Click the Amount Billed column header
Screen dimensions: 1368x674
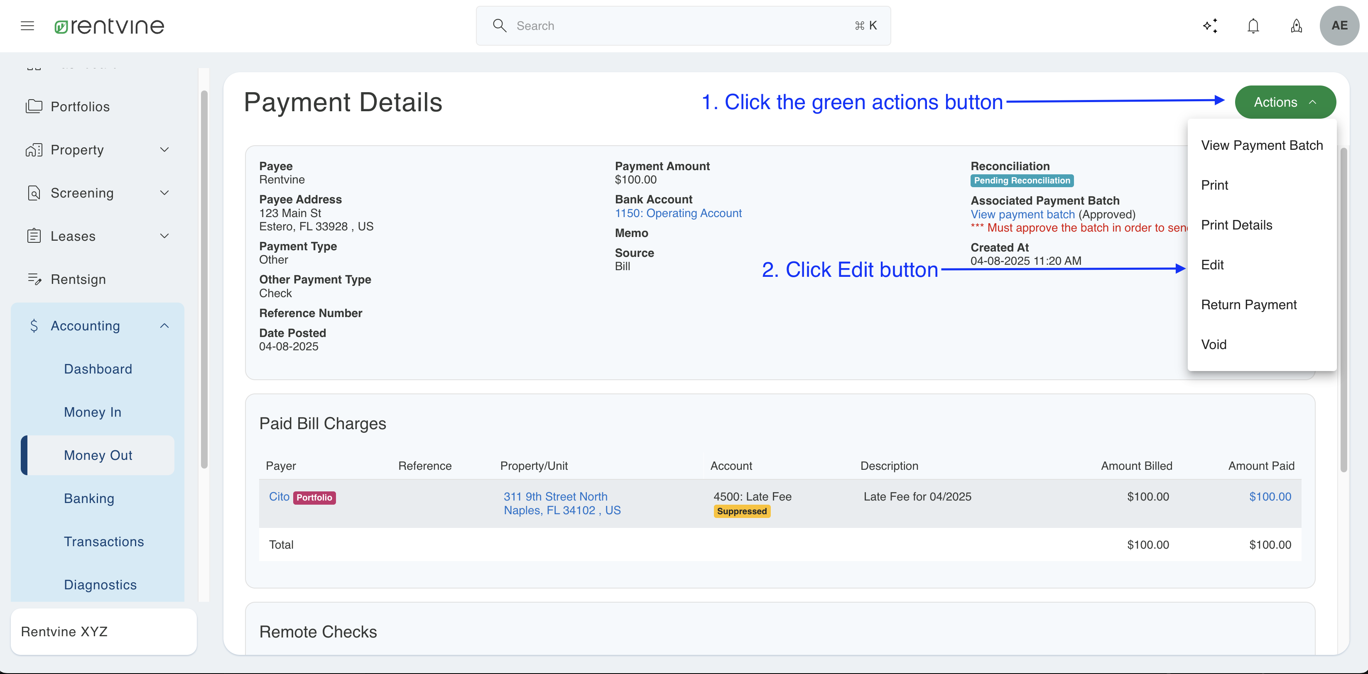[x=1136, y=466]
